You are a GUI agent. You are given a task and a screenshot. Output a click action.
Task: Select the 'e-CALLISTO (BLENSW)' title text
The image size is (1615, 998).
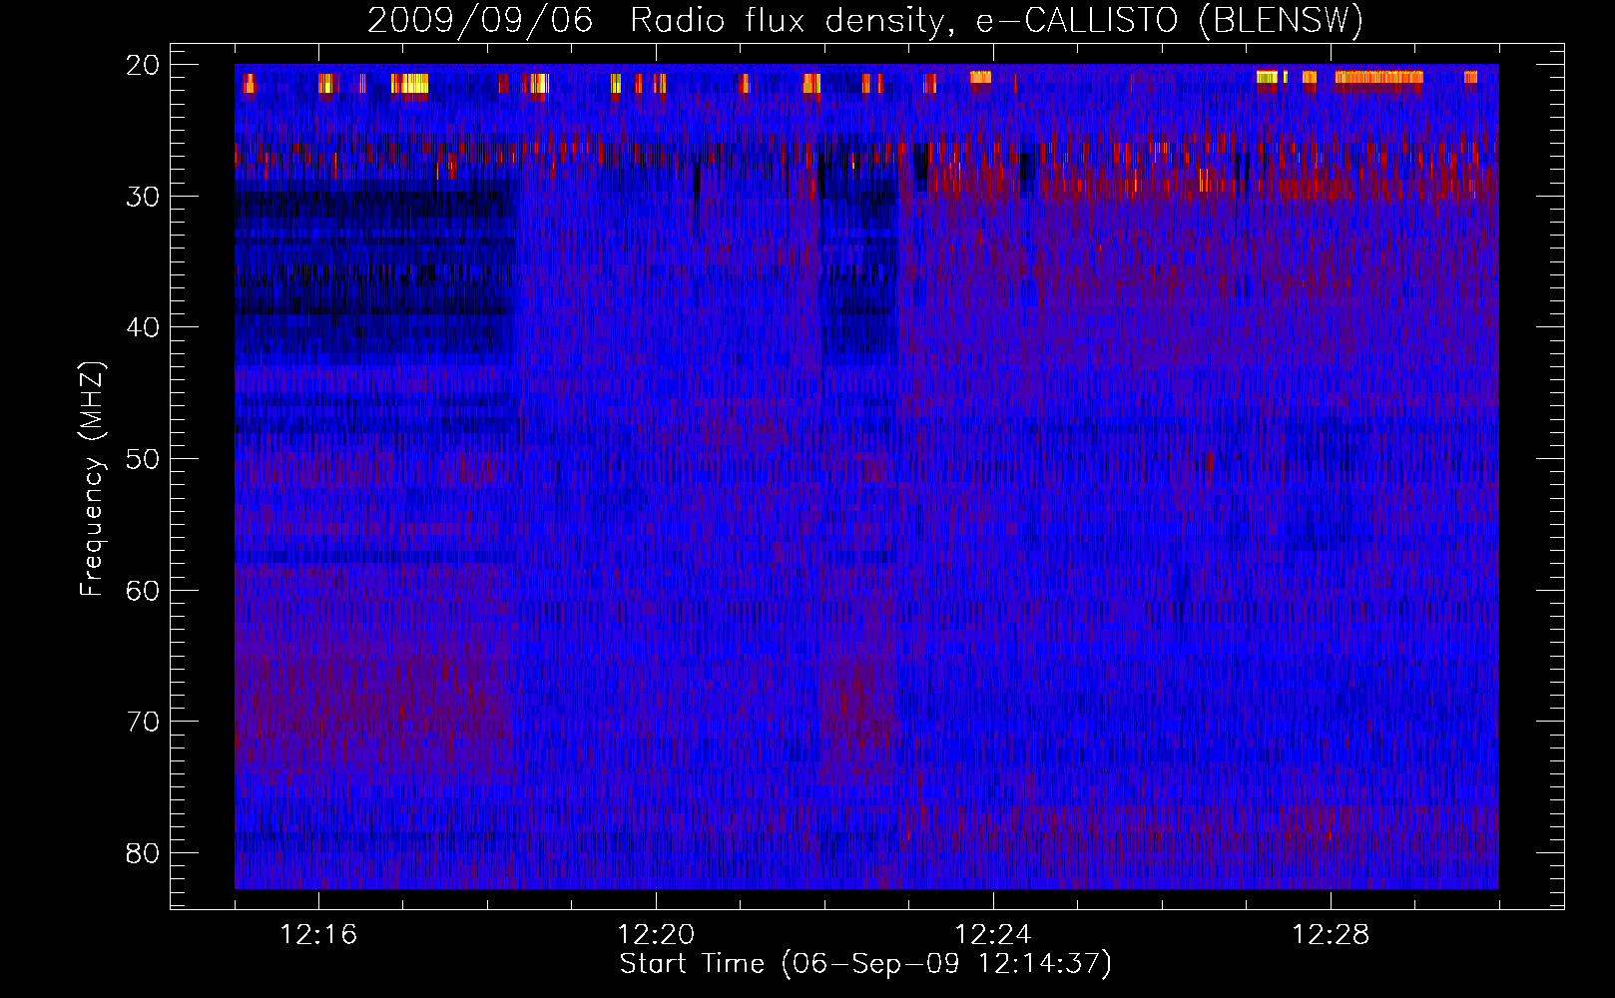point(1169,21)
